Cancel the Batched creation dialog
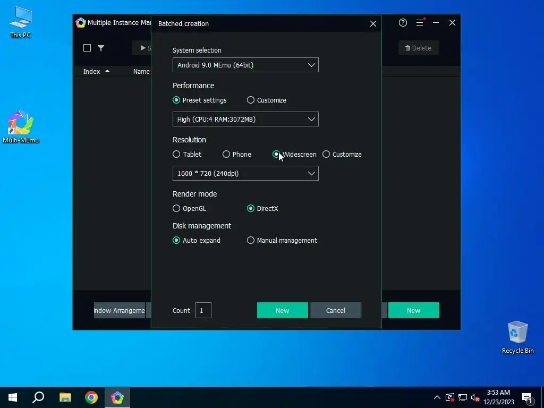The height and width of the screenshot is (408, 544). [336, 310]
